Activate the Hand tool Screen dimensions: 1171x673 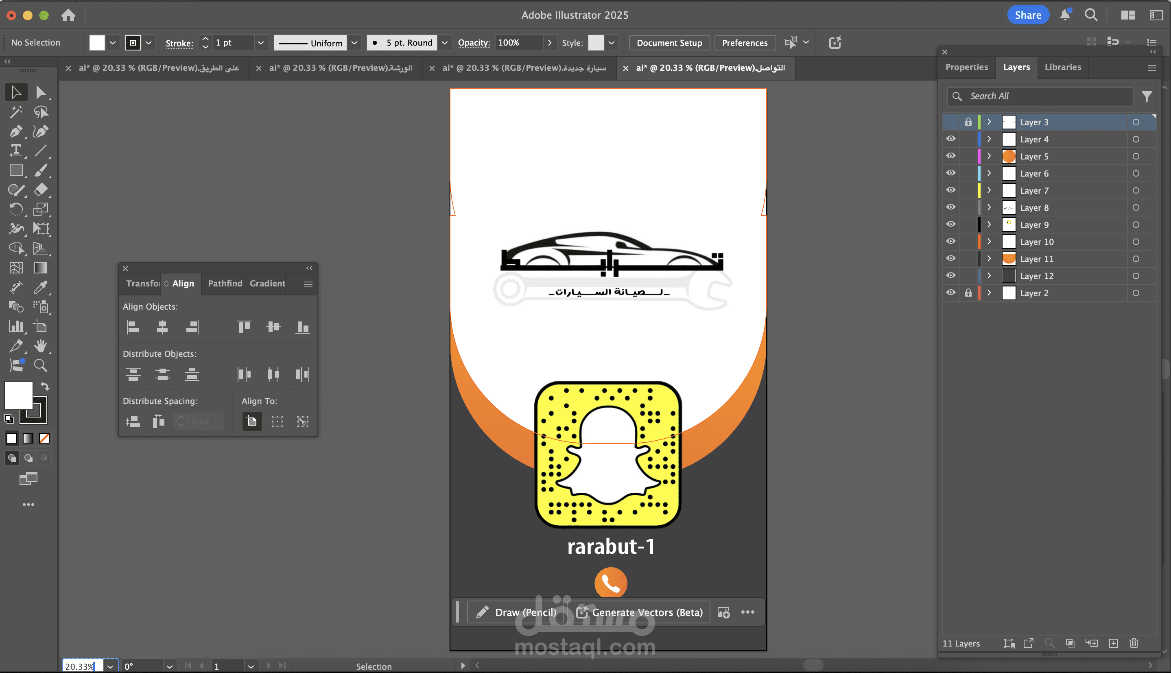(41, 346)
